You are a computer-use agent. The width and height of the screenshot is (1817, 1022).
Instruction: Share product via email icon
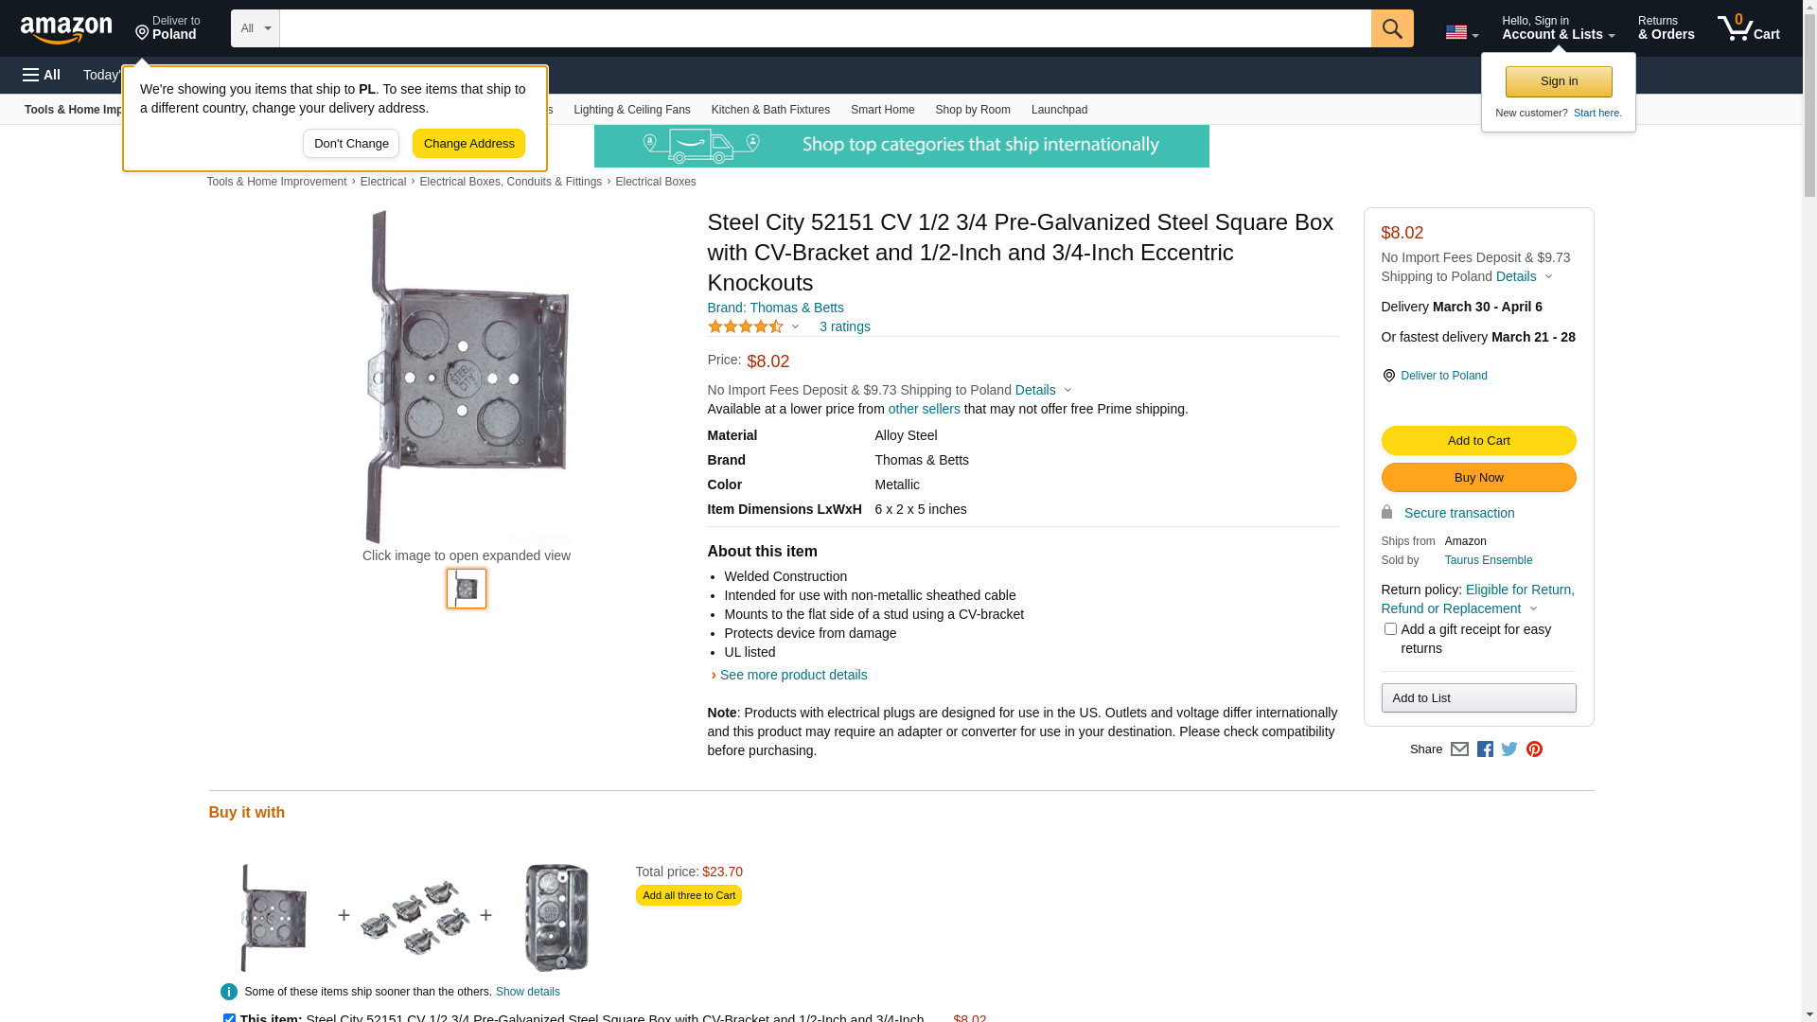click(x=1459, y=749)
